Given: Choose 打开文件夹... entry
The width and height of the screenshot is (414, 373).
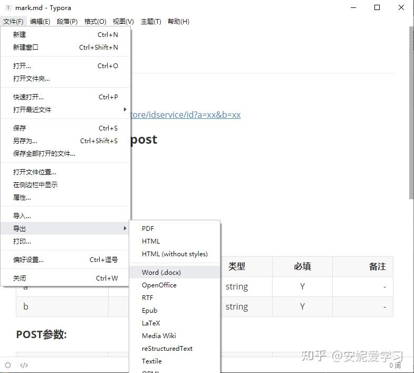Looking at the screenshot, I should pyautogui.click(x=65, y=79).
